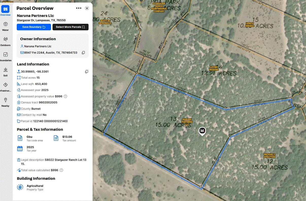Screen dimensions: 306x201
Task: Click the Tax year calendar icon
Action: point(20,149)
